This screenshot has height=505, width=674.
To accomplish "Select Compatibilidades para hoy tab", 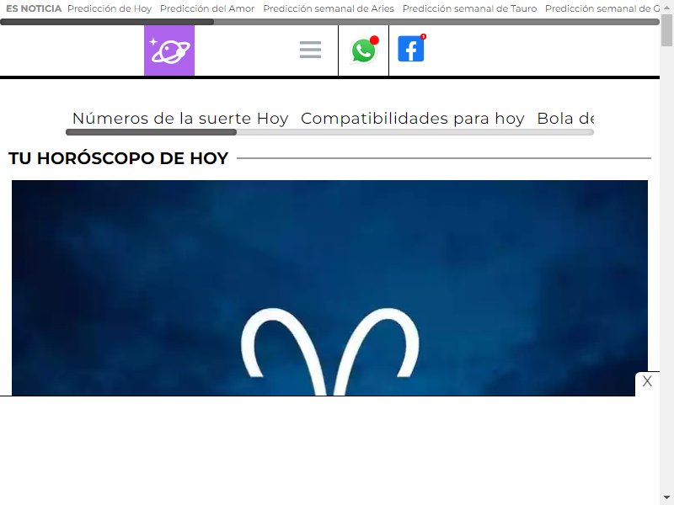I will pyautogui.click(x=413, y=118).
